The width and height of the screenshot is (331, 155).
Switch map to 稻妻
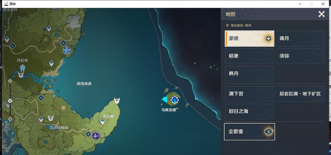point(249,56)
